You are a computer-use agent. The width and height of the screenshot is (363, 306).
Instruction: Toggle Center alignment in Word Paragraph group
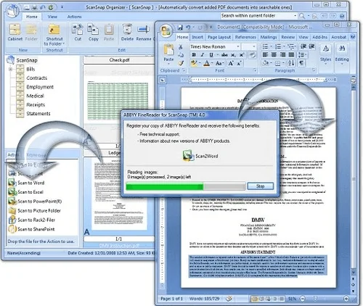pyautogui.click(x=274, y=54)
